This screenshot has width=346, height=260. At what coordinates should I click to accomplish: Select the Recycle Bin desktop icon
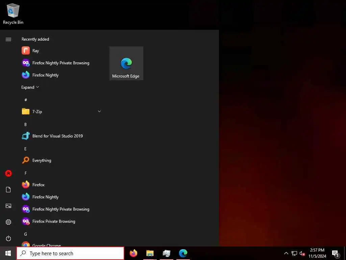(13, 14)
